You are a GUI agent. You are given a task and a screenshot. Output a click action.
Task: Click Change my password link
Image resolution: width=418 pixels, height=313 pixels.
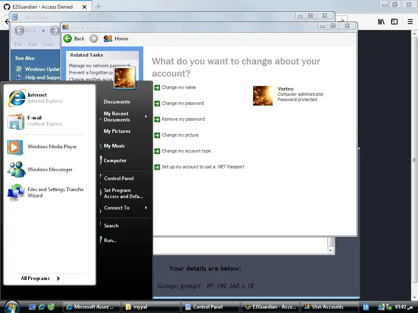click(182, 103)
